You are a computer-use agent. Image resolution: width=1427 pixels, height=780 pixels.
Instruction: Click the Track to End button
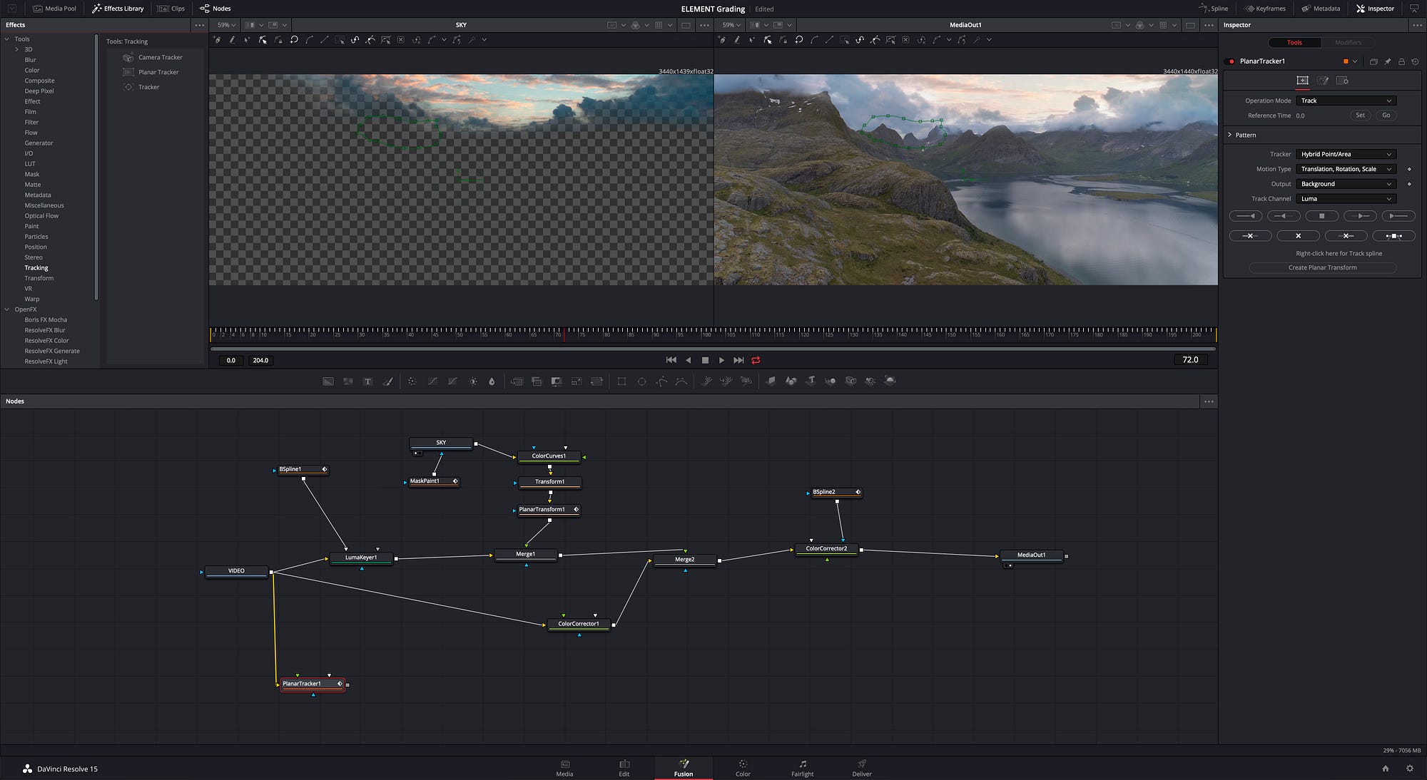tap(1398, 215)
